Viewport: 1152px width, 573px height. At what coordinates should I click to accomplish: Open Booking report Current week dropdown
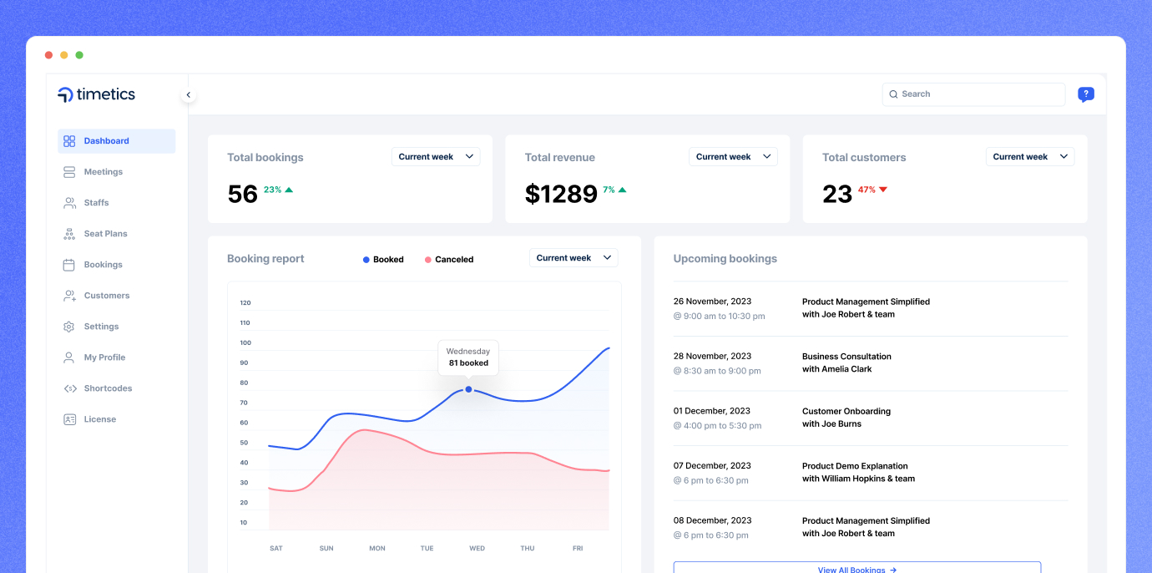pyautogui.click(x=573, y=258)
